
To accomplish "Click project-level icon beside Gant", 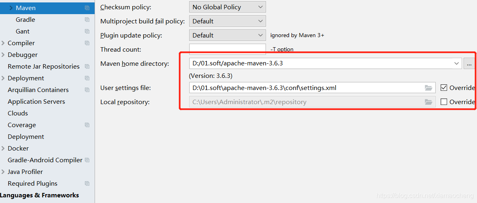I will tap(87, 31).
